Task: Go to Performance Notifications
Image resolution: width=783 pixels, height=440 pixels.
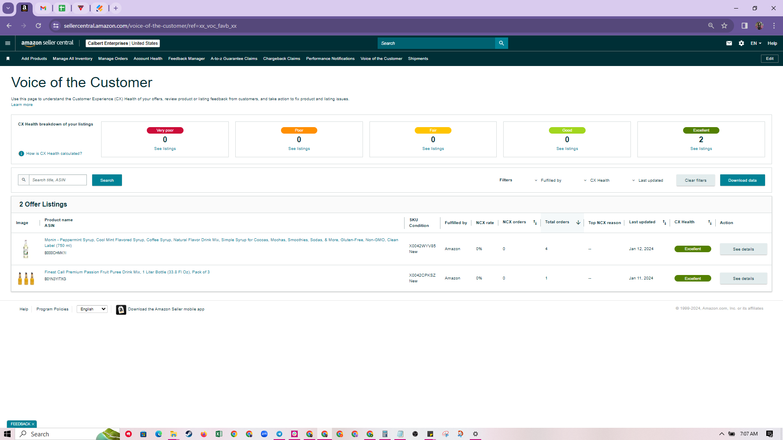Action: (x=330, y=59)
